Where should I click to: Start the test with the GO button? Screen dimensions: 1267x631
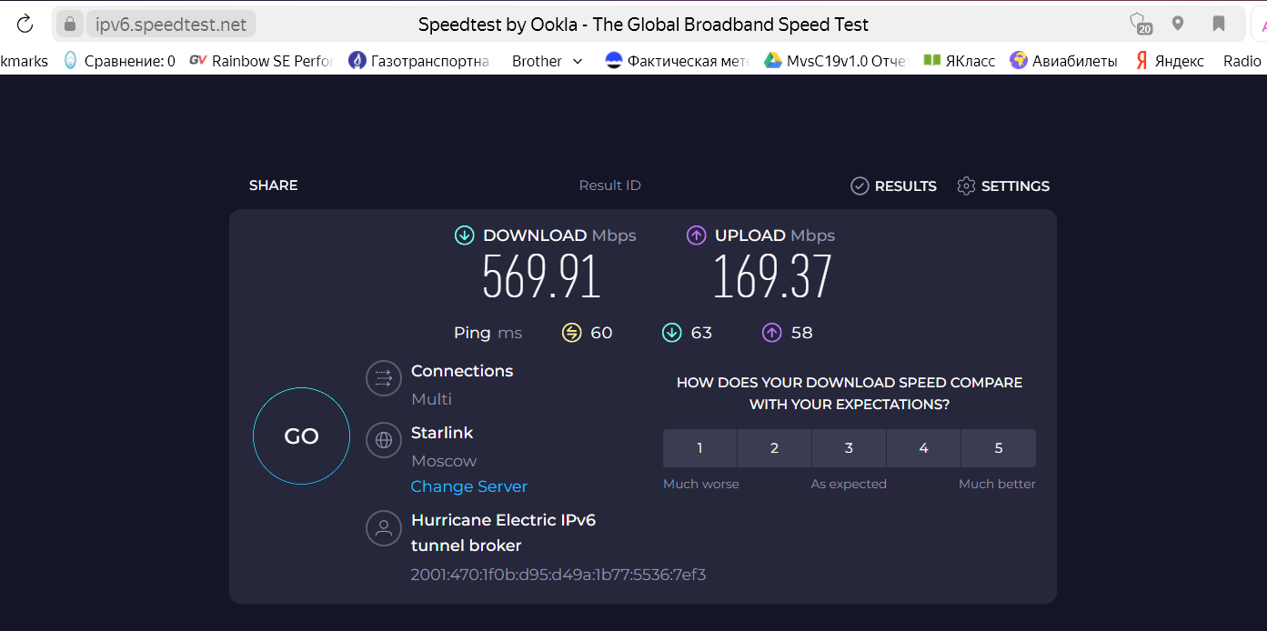301,436
